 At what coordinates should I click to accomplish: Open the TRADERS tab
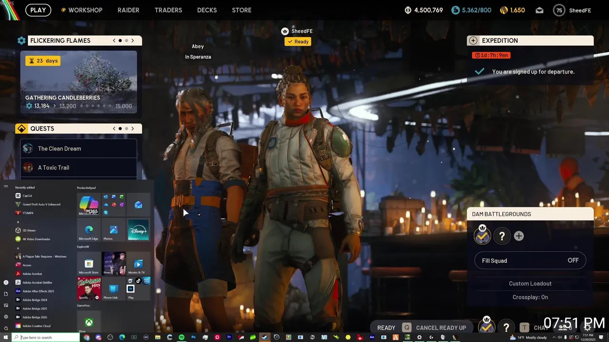(168, 10)
